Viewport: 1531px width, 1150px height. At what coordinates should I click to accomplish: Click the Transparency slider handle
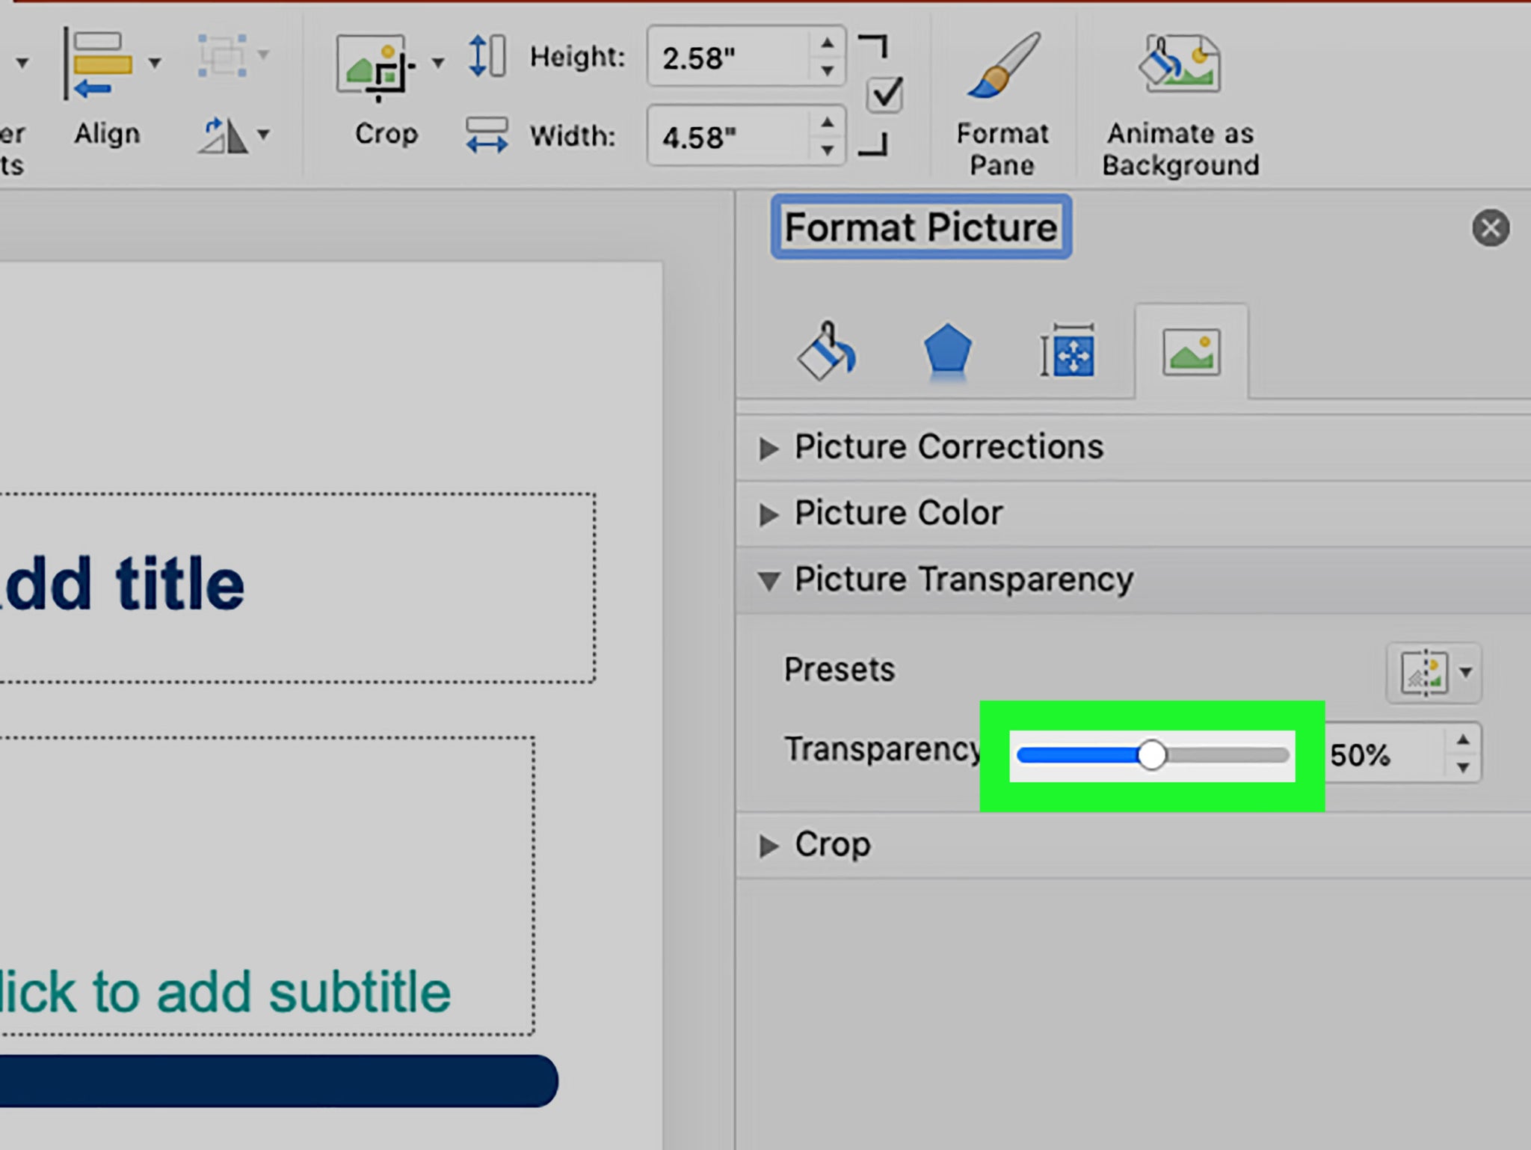pos(1151,755)
